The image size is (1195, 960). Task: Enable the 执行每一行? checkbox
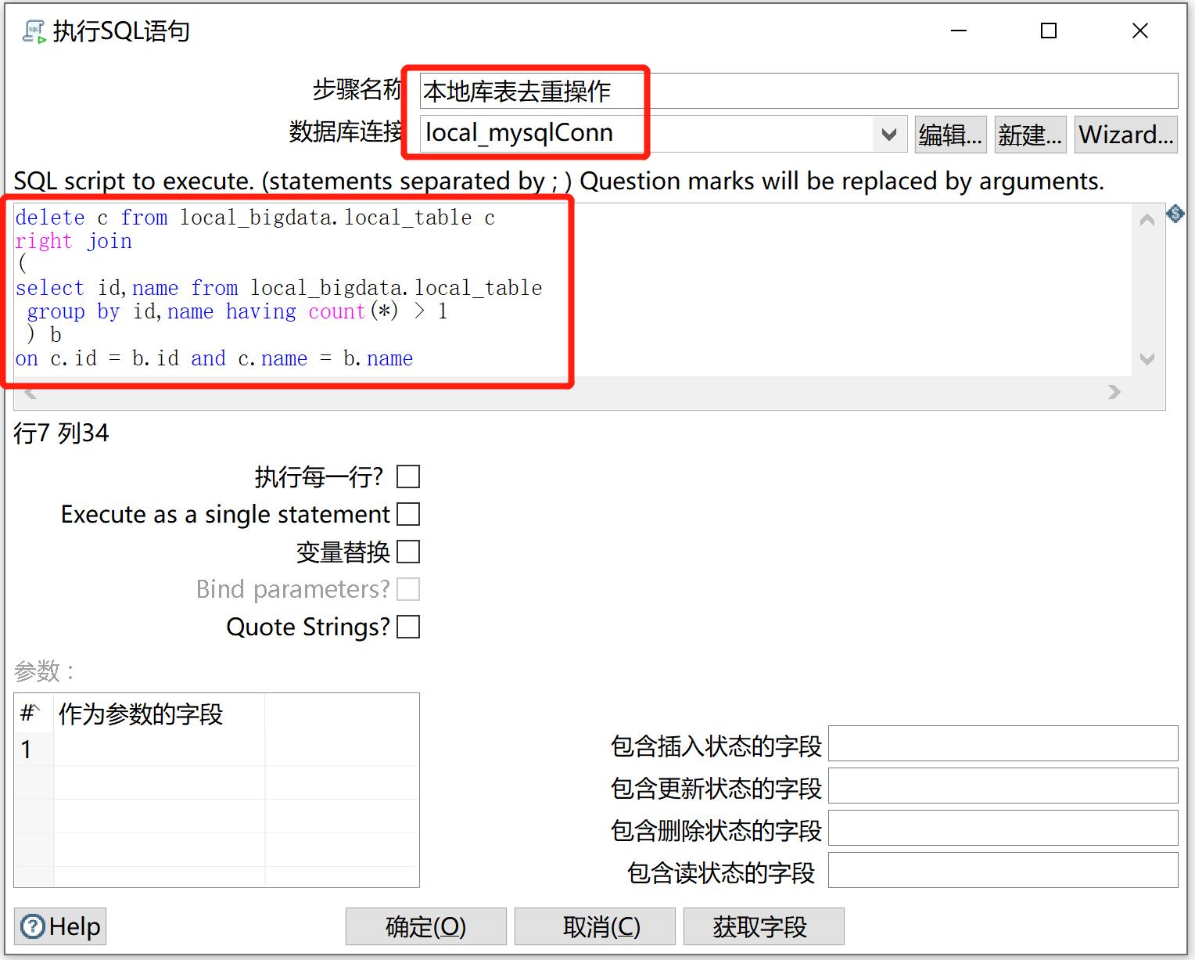[x=408, y=476]
